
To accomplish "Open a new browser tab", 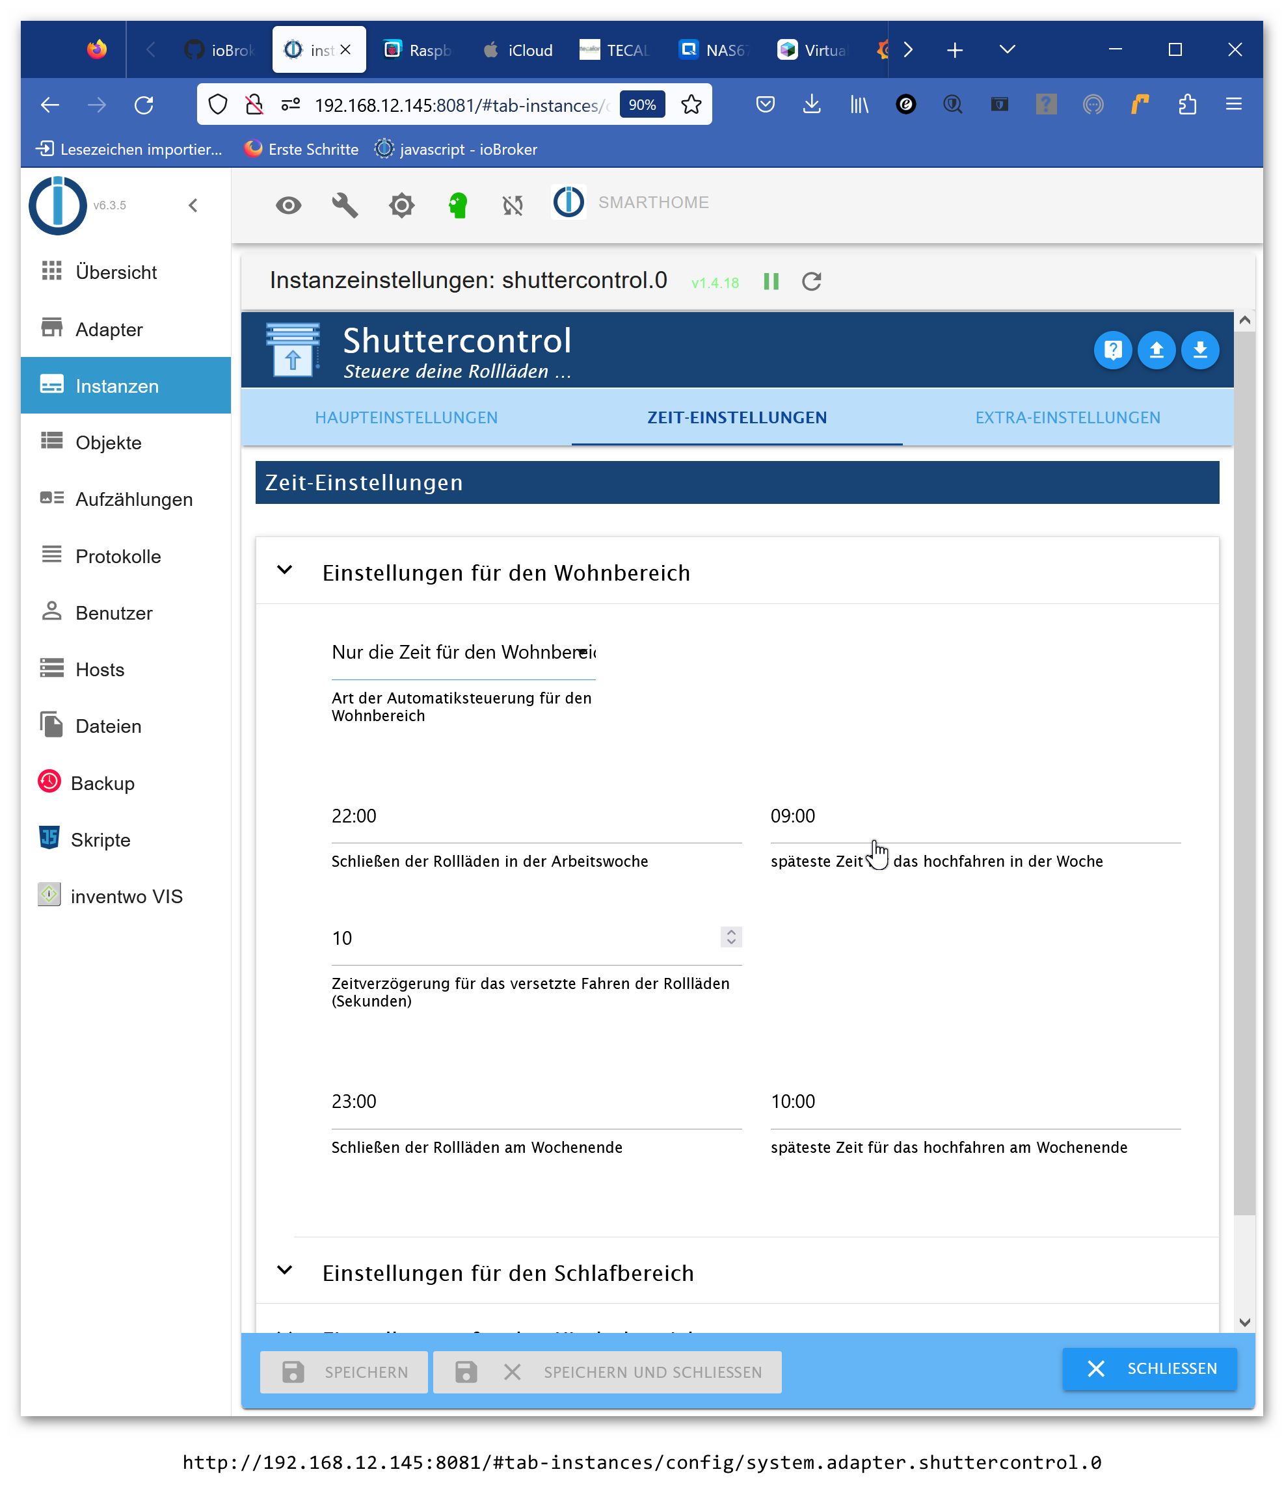I will pos(954,49).
